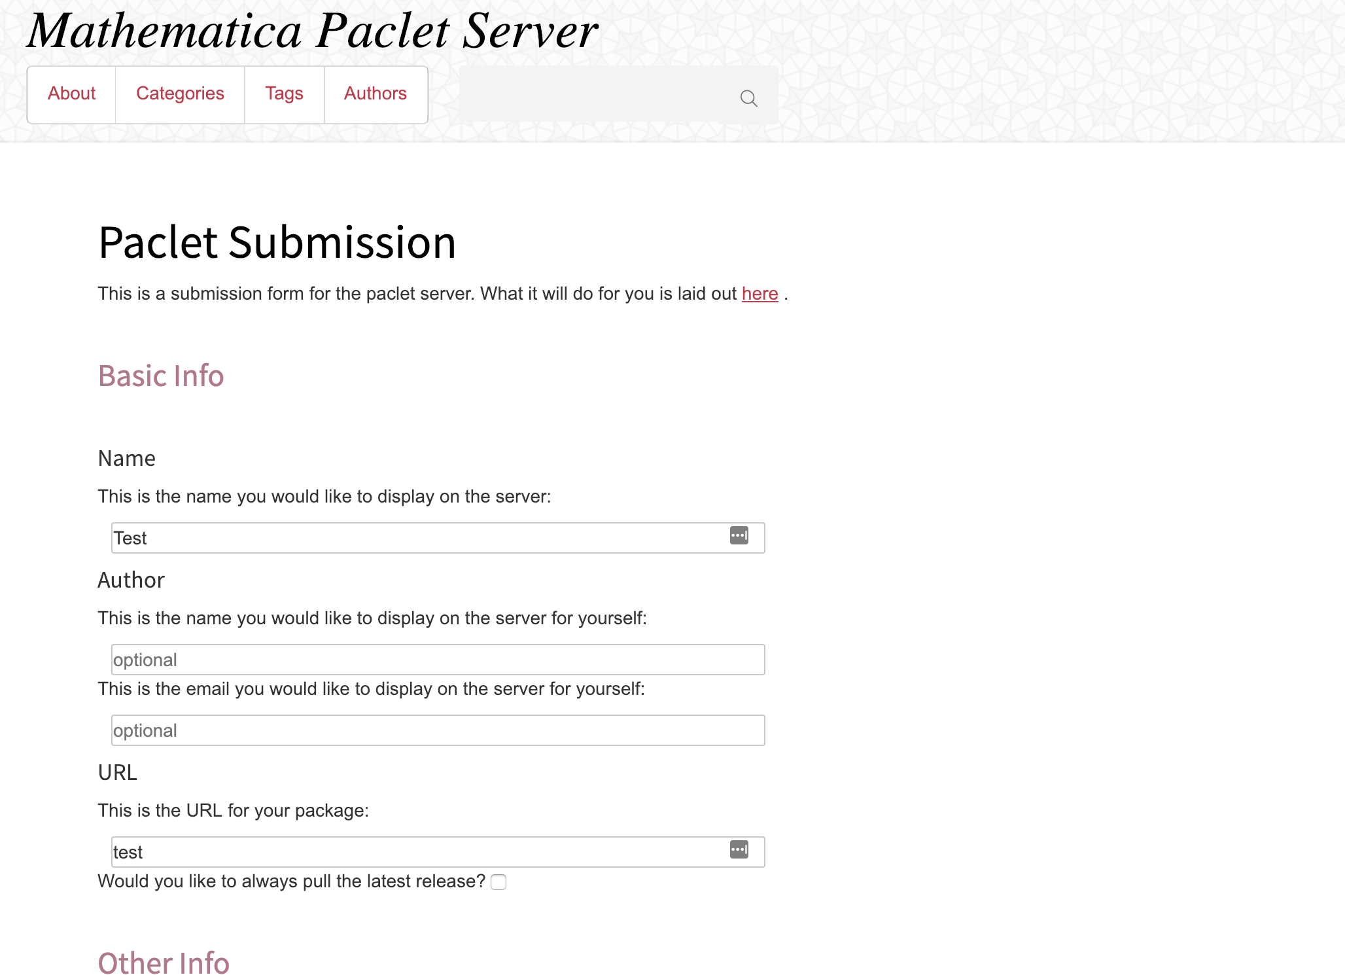Click the Author email optional field
1345x975 pixels.
click(x=438, y=730)
